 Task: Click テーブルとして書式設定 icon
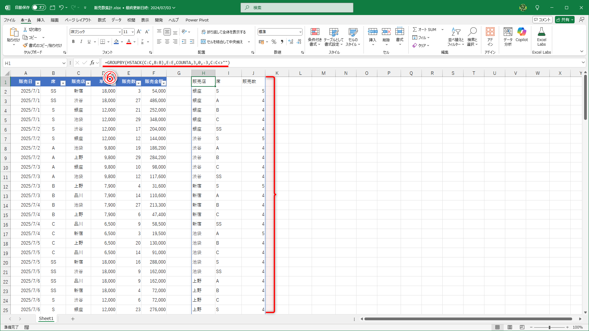click(334, 37)
